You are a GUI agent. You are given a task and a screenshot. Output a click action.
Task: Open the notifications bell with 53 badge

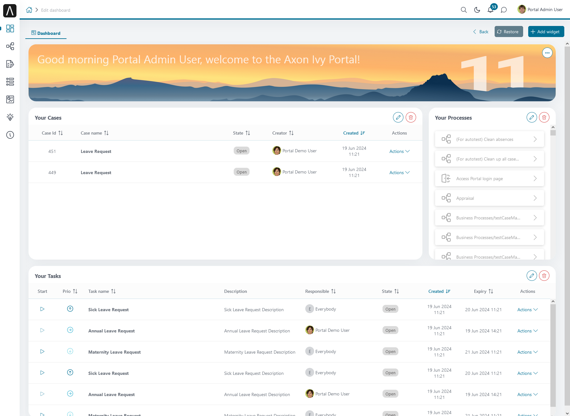(x=491, y=9)
